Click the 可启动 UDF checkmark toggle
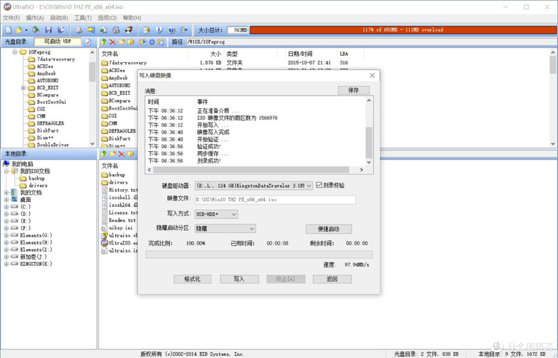558x358 pixels. [x=88, y=41]
